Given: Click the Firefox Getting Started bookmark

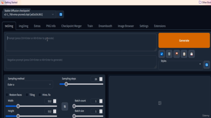Looking at the screenshot, I should tap(10, 2).
